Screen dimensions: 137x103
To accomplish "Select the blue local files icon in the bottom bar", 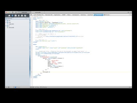I will [x=15, y=87].
